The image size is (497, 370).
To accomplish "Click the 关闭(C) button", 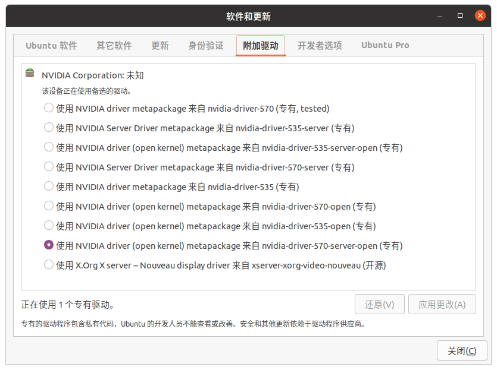I will click(462, 350).
